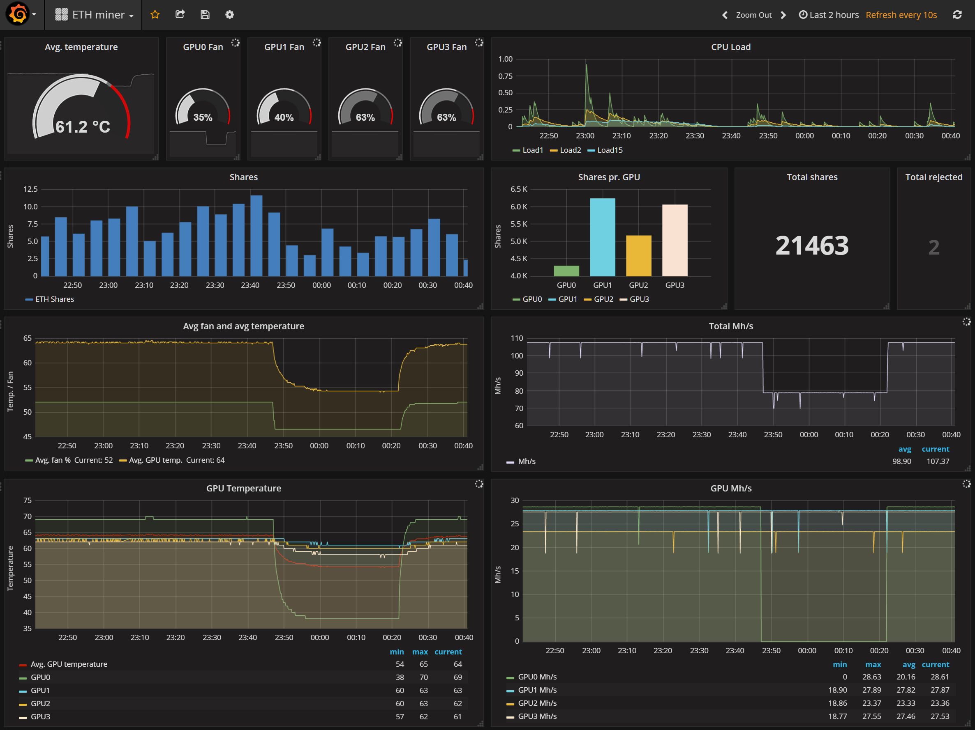Click the refresh dashboard icon

[x=957, y=14]
